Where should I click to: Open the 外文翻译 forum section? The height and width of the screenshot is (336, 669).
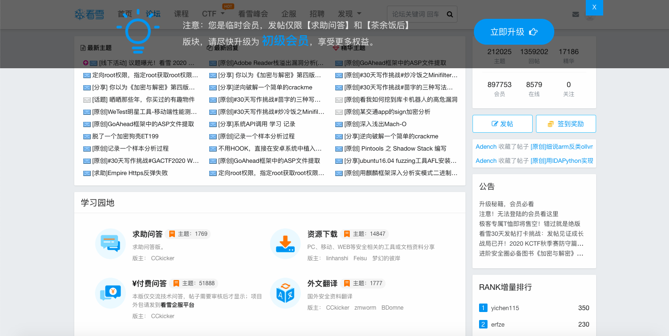pyautogui.click(x=322, y=283)
